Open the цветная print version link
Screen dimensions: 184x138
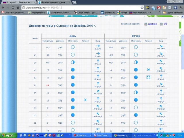click(x=152, y=24)
